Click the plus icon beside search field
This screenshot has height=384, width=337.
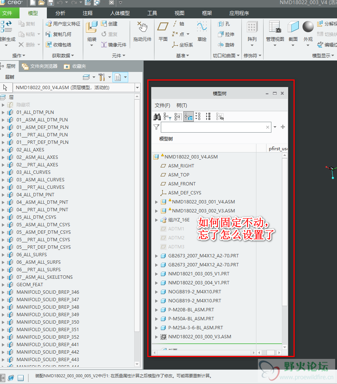283,127
